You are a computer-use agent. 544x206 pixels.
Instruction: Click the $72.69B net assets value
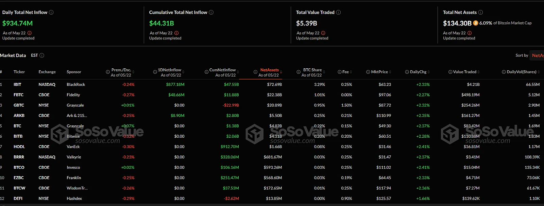(274, 85)
